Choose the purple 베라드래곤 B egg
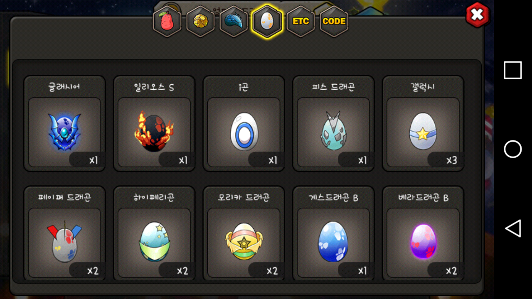The image size is (532, 299). [423, 234]
